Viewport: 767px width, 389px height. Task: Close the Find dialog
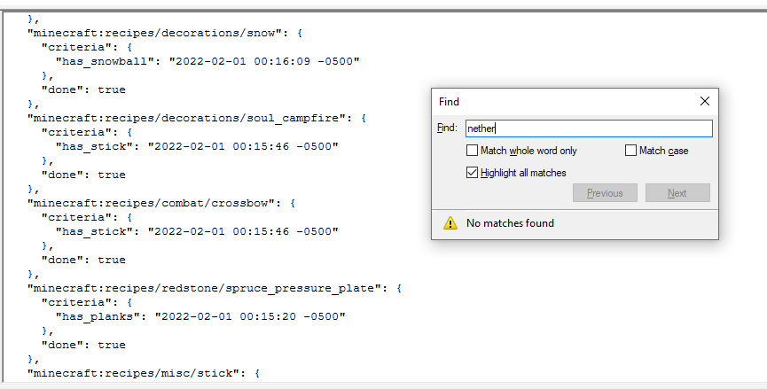pyautogui.click(x=705, y=102)
